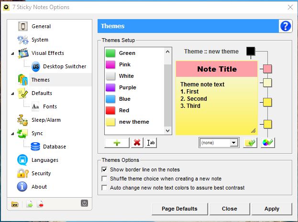
Task: Open Fonts label in sidebar
Action: click(x=50, y=106)
